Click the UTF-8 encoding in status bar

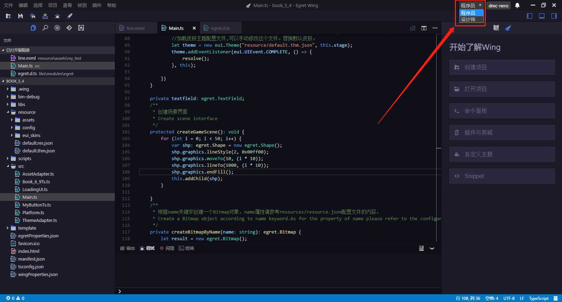(509, 298)
